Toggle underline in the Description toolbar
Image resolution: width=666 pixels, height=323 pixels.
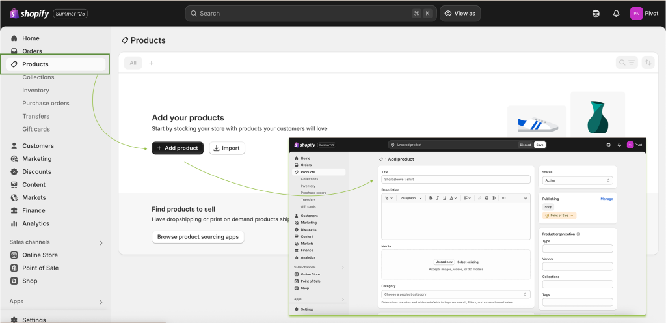coord(444,198)
